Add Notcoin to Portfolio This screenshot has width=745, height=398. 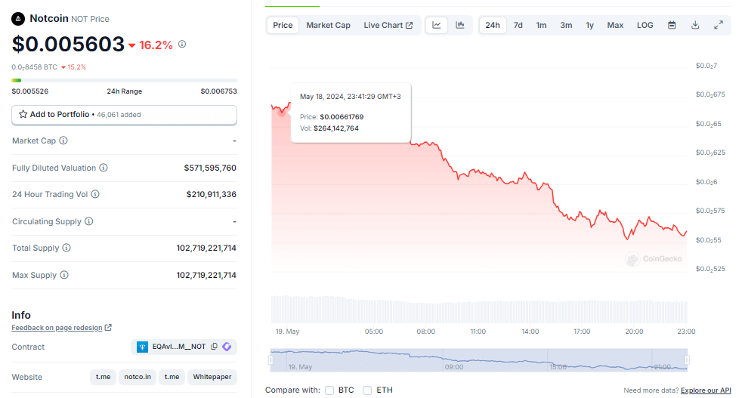tap(124, 115)
